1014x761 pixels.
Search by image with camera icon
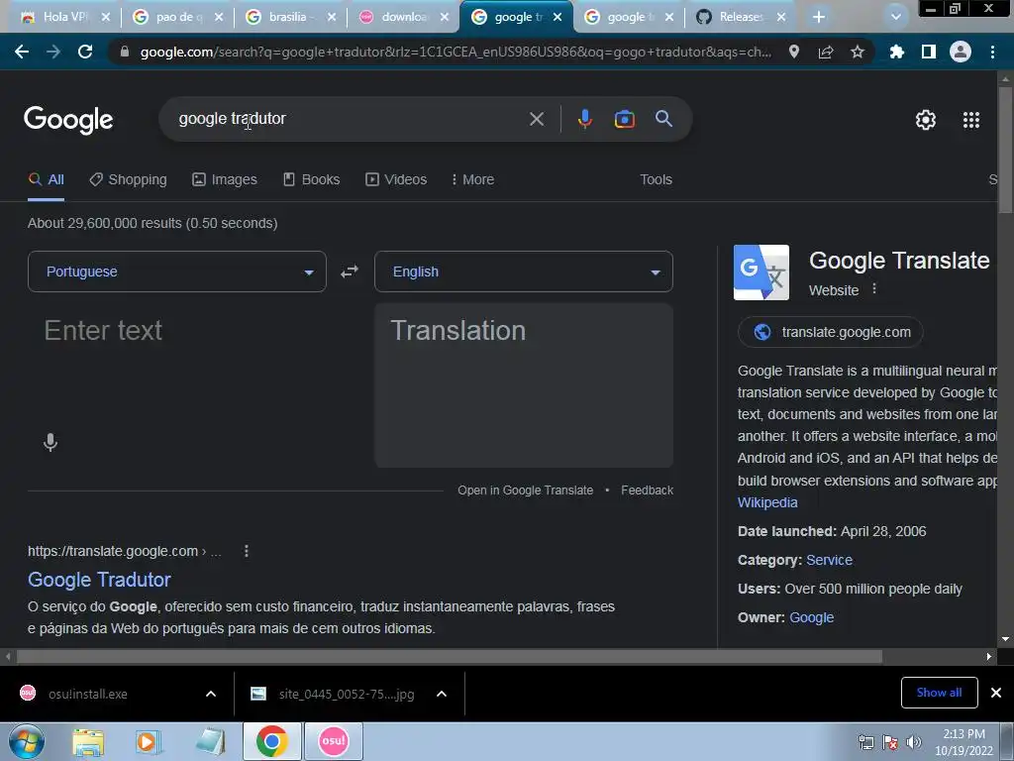point(624,119)
